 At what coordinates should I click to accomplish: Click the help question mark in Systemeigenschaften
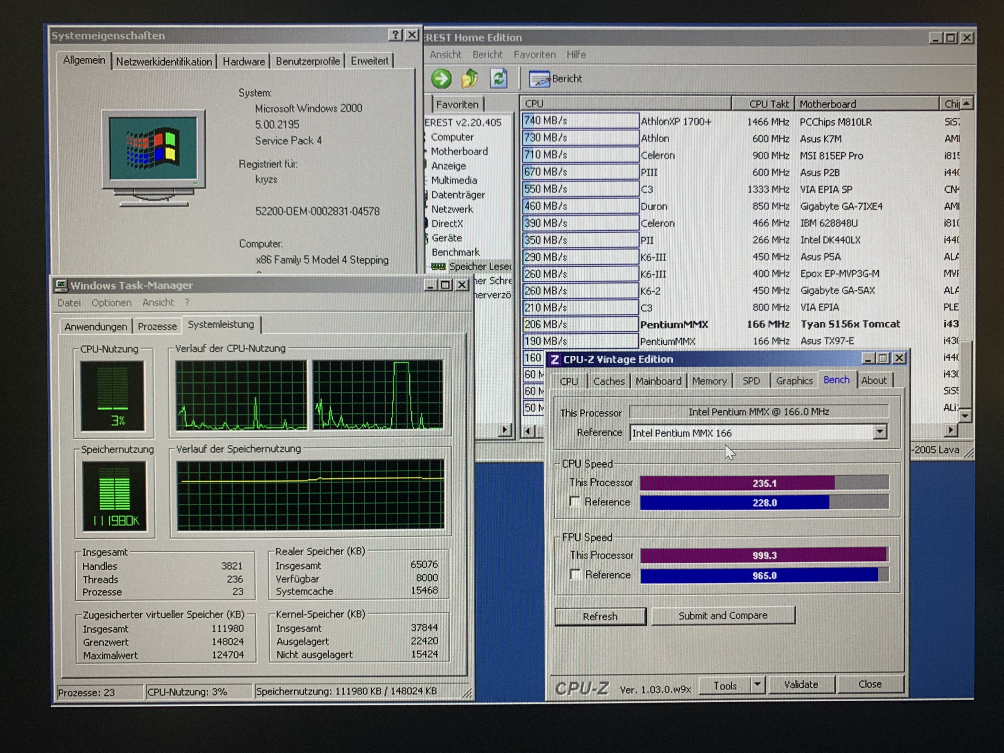click(x=395, y=35)
